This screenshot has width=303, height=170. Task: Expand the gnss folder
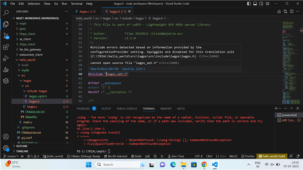(x=17, y=29)
